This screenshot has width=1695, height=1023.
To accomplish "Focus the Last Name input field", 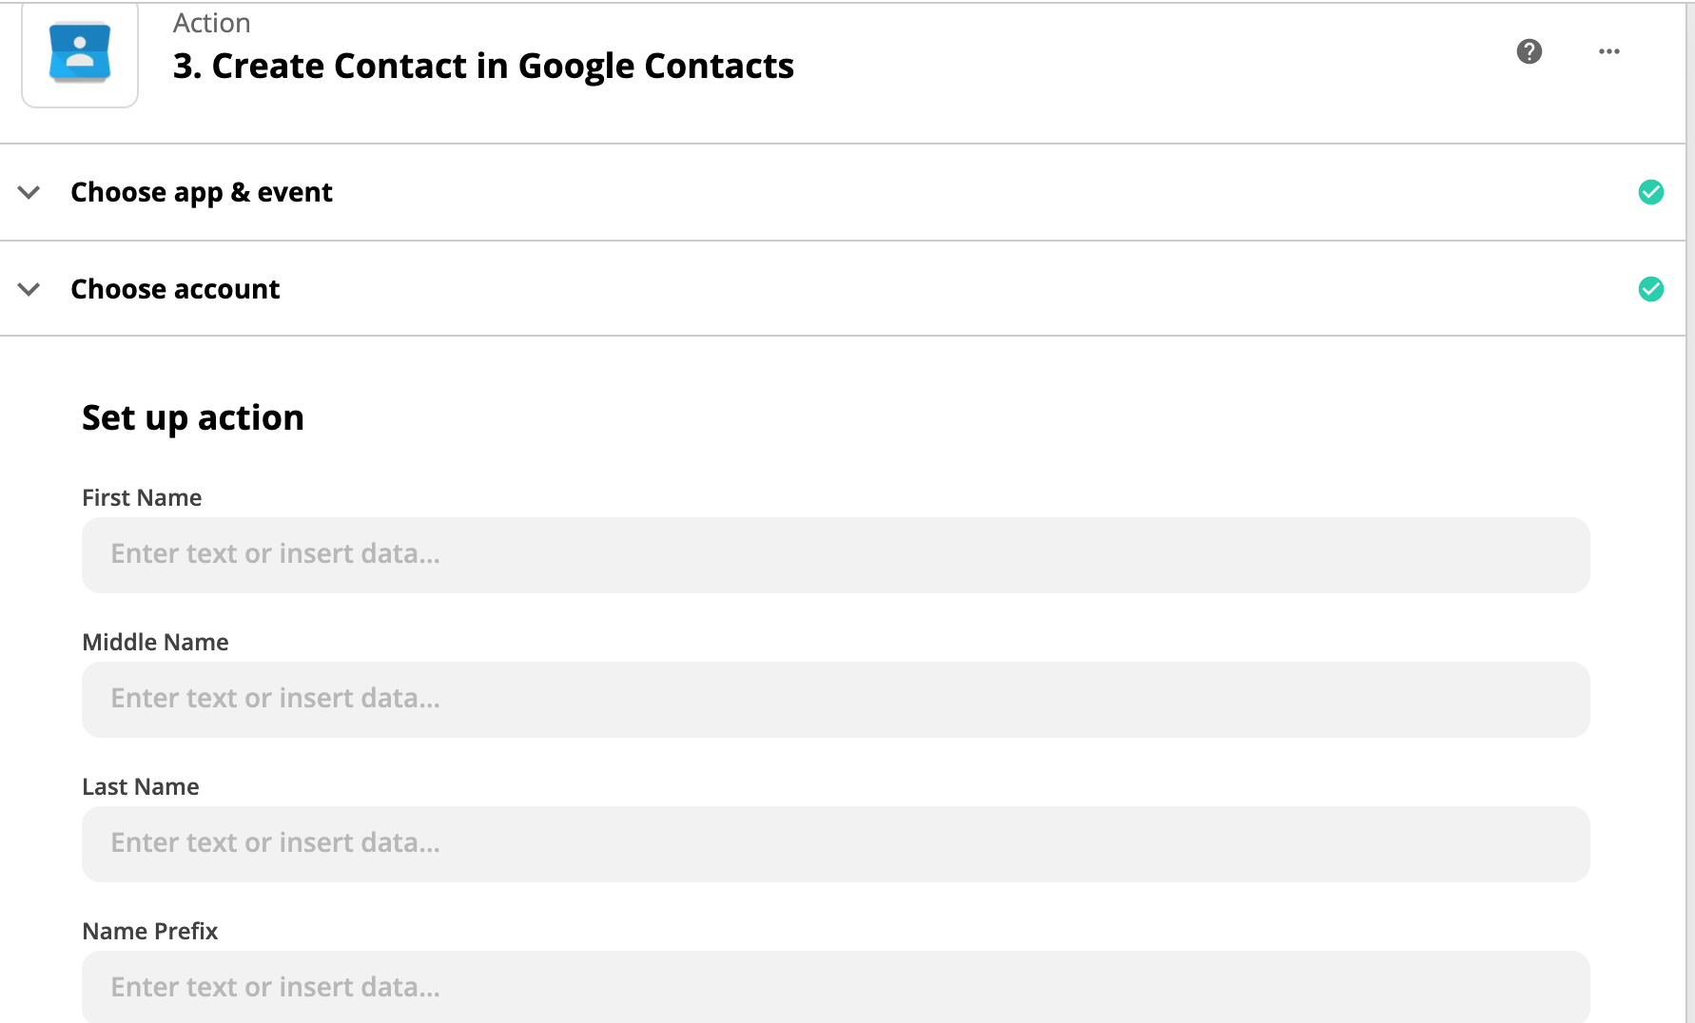I will coord(836,844).
